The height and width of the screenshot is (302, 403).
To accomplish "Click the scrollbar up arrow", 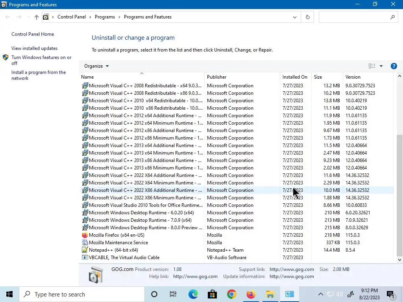I will 399,76.
